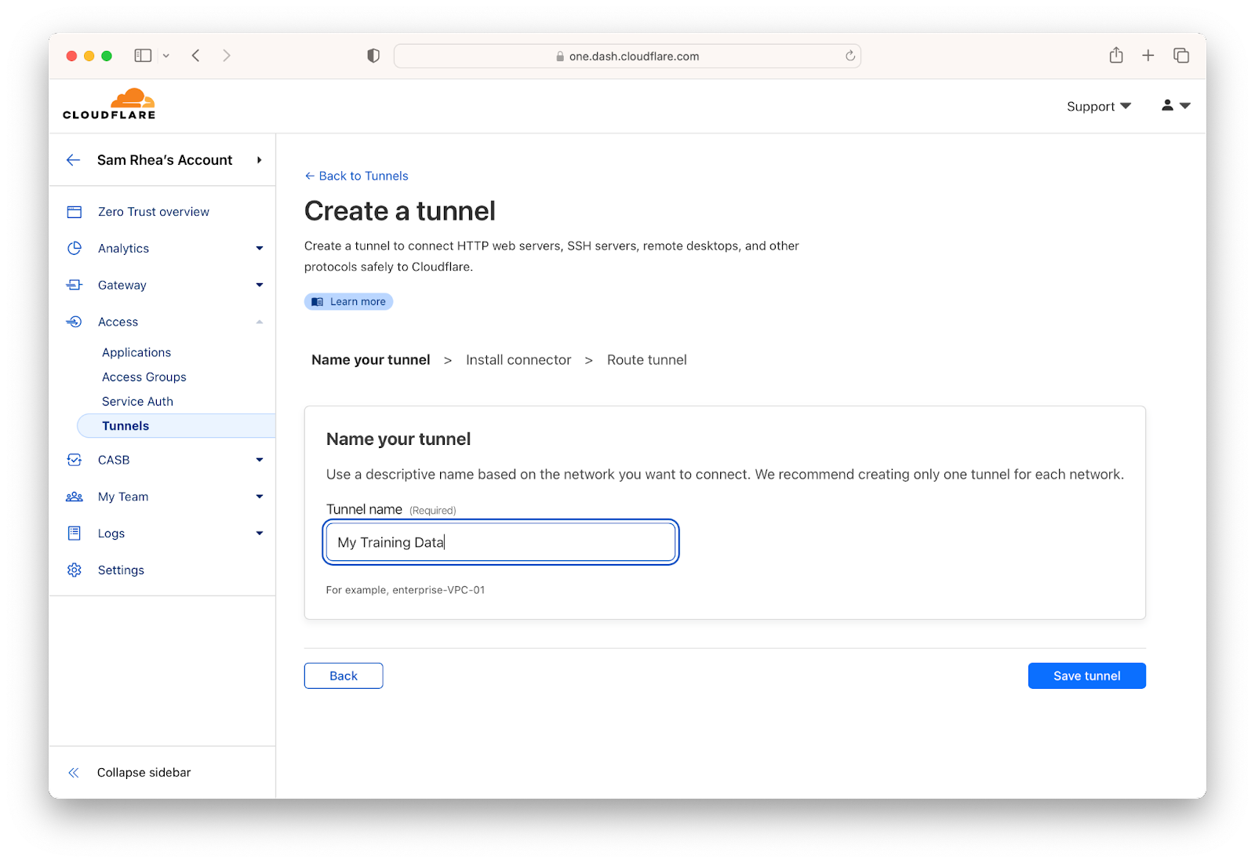
Task: Open the user account dropdown
Action: click(1176, 105)
